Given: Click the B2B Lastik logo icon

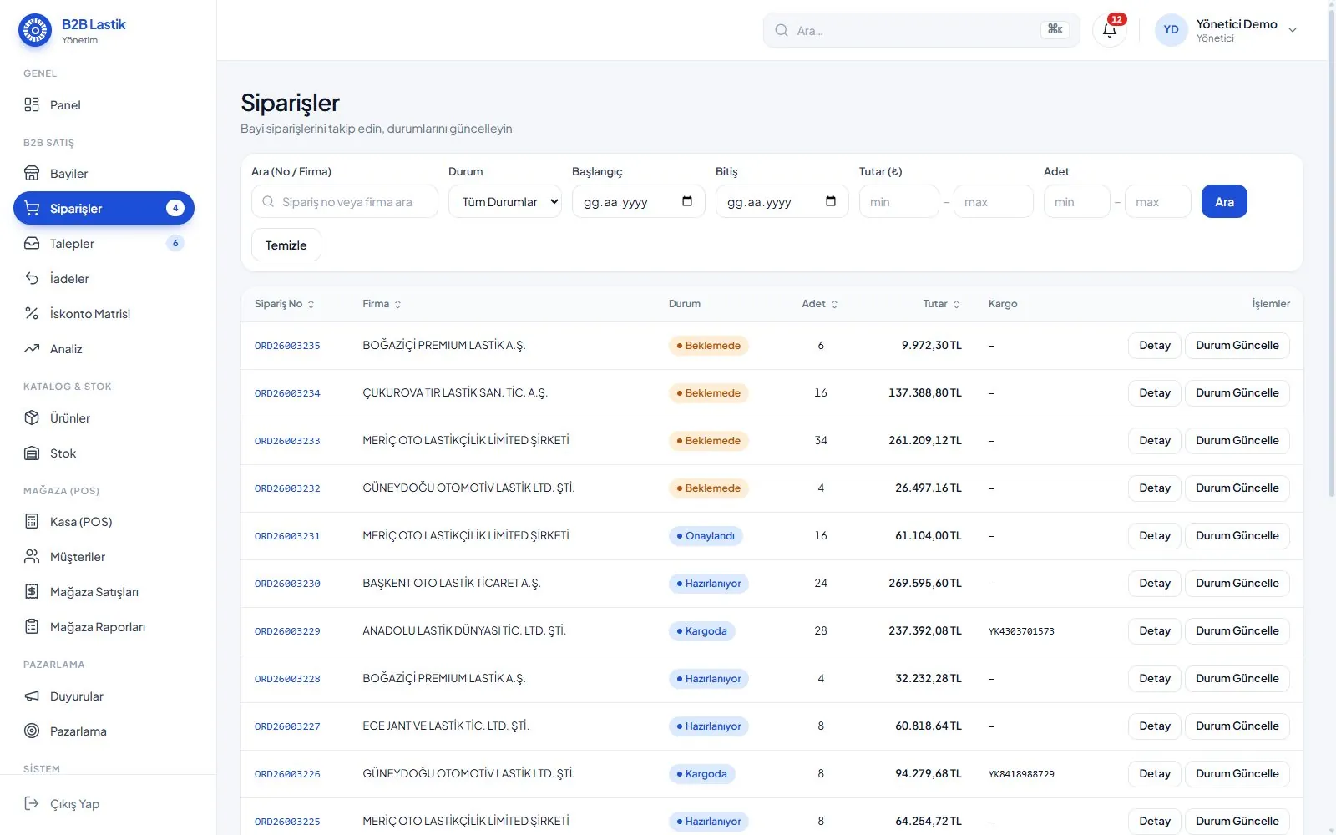Looking at the screenshot, I should coord(35,31).
